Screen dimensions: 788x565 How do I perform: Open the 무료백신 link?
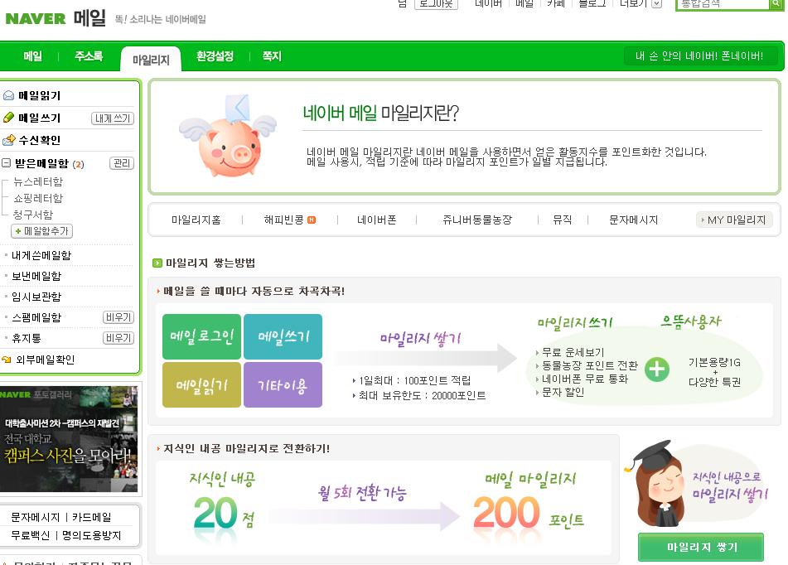pyautogui.click(x=30, y=535)
